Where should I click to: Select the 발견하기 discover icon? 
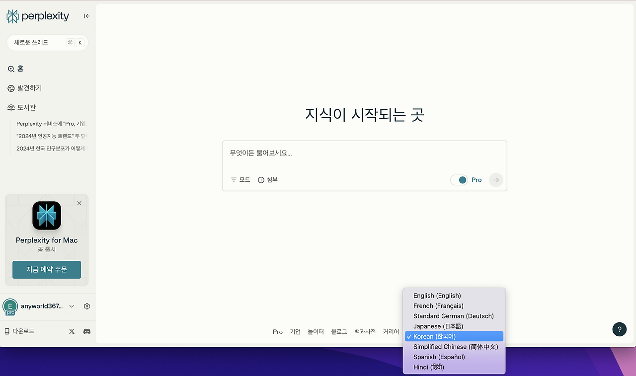11,88
